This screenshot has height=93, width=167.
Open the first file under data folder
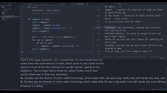click(8, 9)
